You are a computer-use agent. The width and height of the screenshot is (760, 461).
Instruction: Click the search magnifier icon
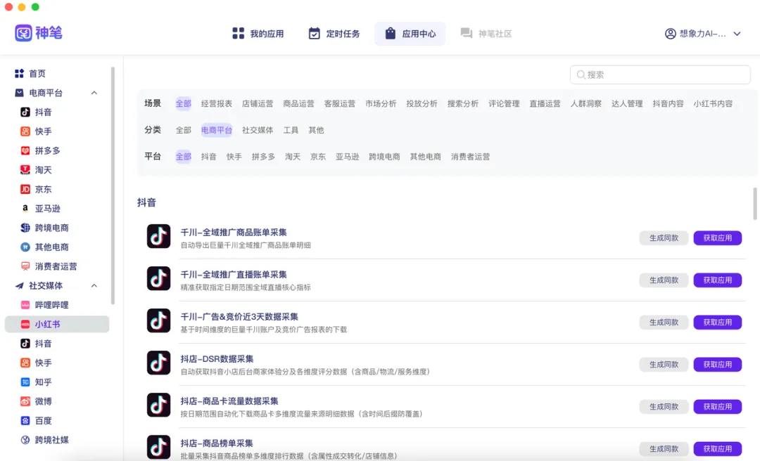pos(581,74)
